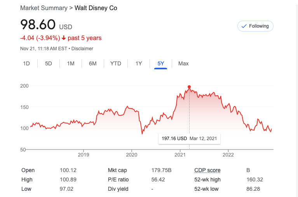Click the red peak marker dot on chart
The image size is (298, 197).
point(189,87)
